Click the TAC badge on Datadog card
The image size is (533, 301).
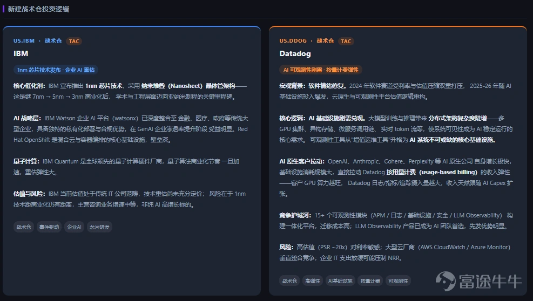pos(346,41)
